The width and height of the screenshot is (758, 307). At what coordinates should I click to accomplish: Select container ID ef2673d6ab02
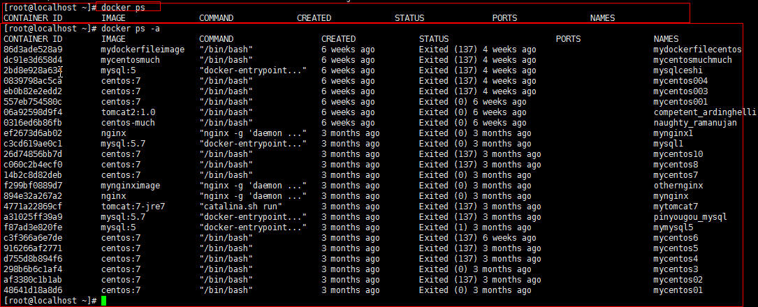pos(33,133)
